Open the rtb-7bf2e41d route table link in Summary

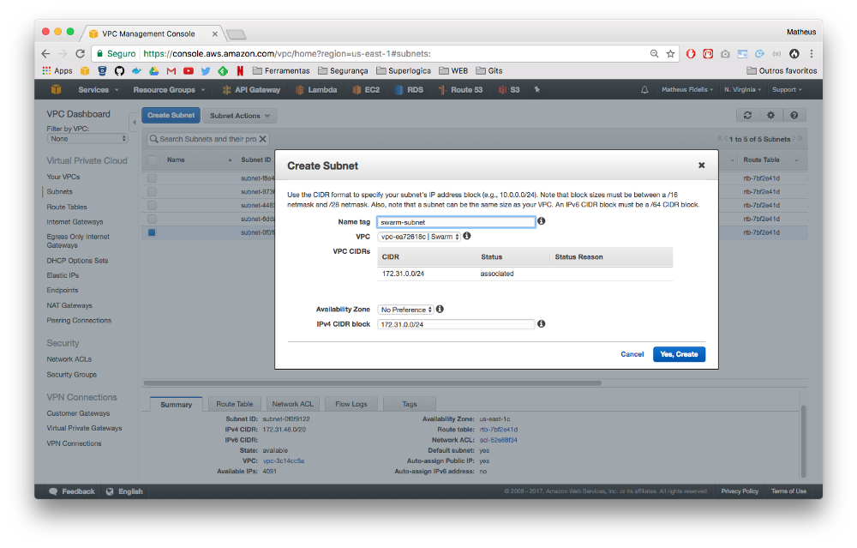[499, 430]
